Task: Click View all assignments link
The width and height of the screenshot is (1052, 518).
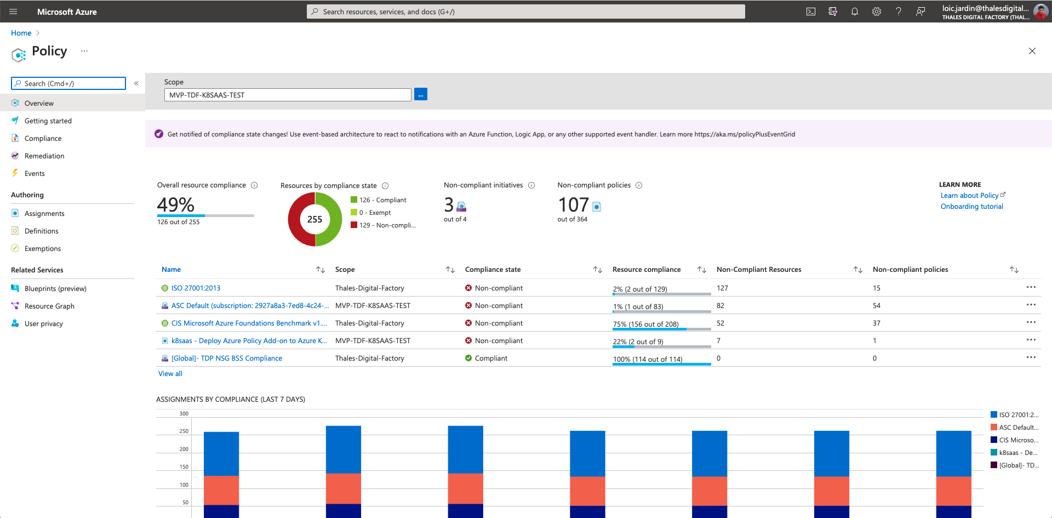Action: [170, 374]
